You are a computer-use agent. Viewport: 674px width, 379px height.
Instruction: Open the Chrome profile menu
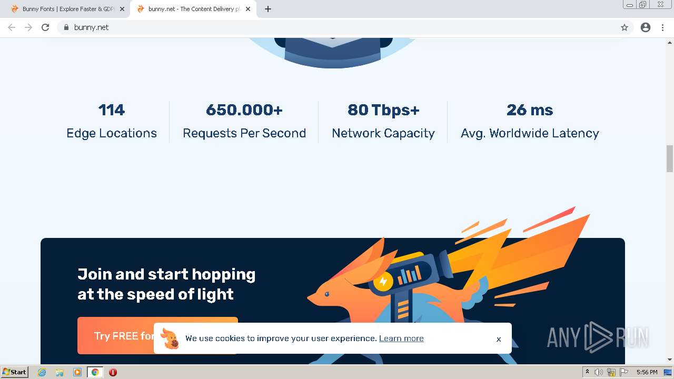click(646, 27)
